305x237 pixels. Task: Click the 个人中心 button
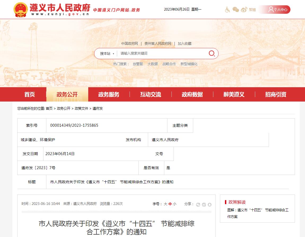(278, 10)
